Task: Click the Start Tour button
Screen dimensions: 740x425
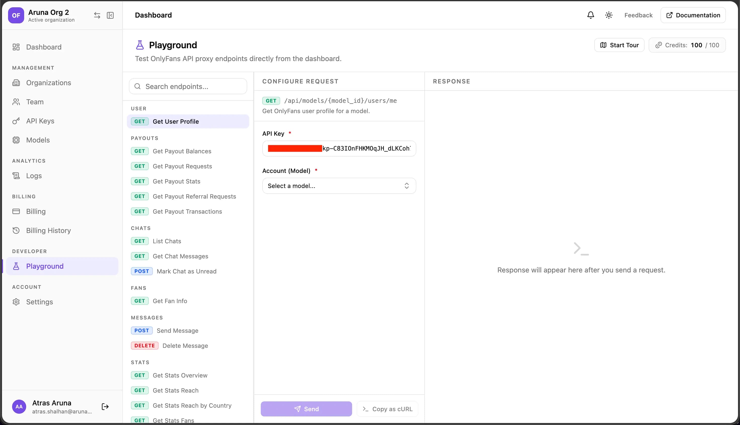Action: click(619, 45)
